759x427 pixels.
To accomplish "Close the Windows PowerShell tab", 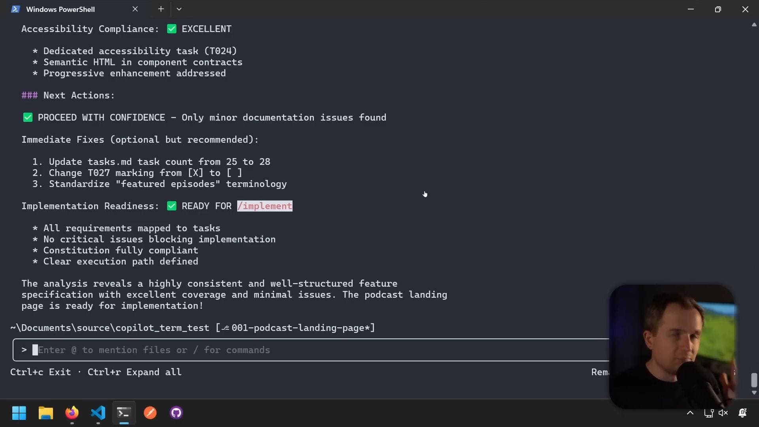I will [x=135, y=9].
